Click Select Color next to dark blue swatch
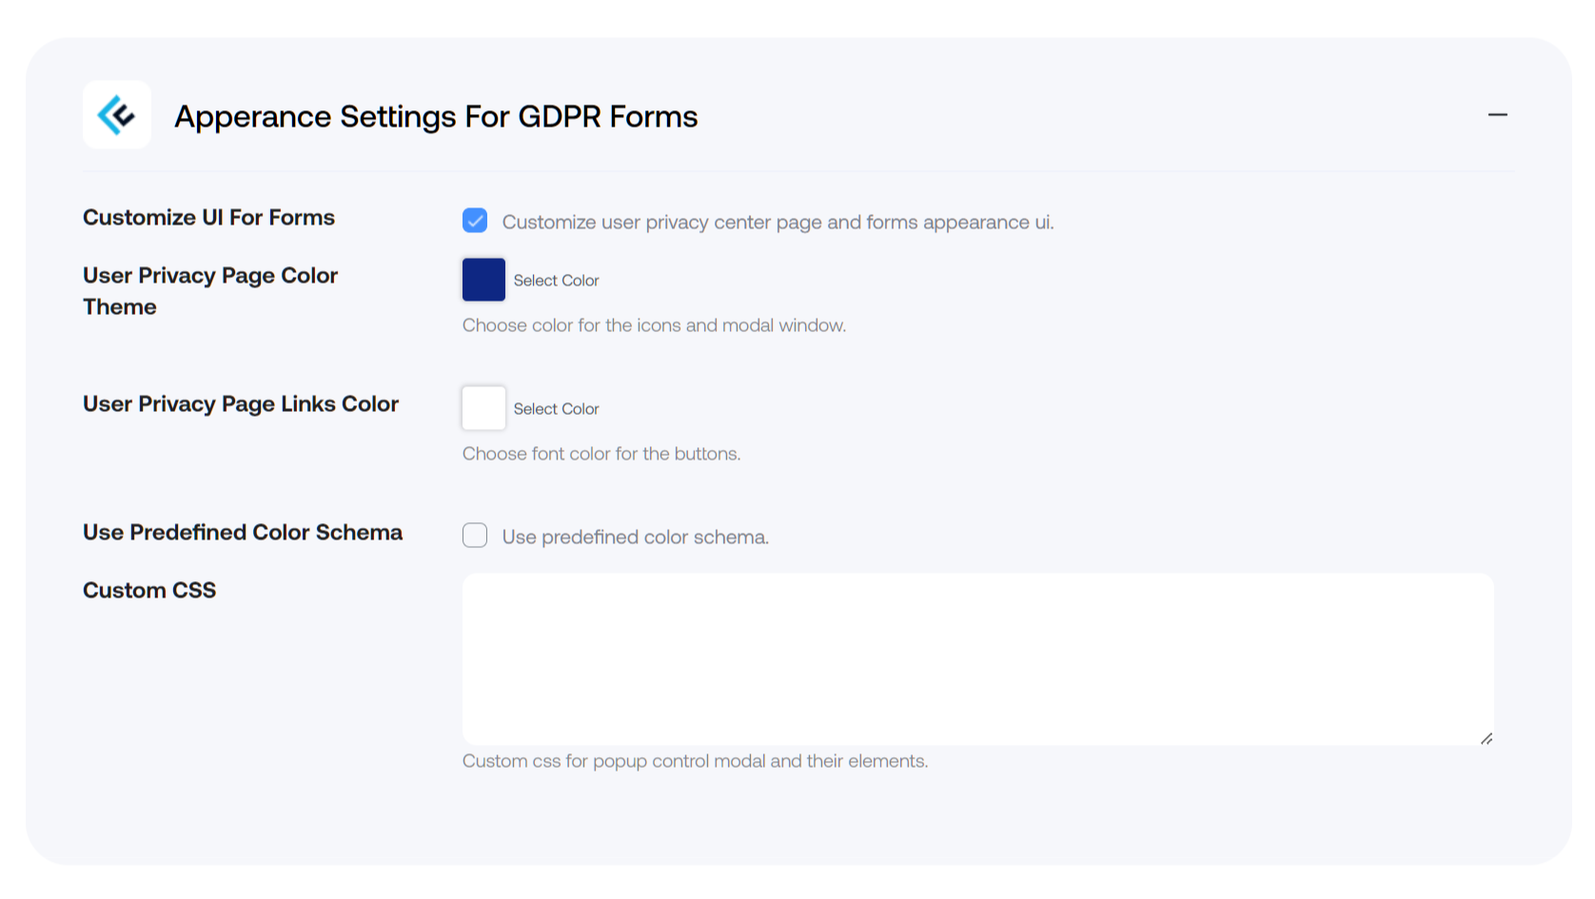 point(556,281)
